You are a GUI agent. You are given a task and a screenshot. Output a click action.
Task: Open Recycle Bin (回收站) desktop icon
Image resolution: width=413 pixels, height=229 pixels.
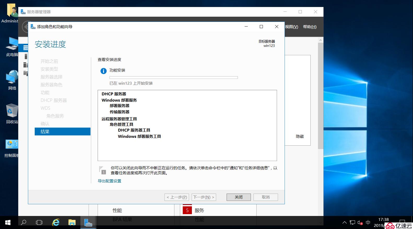click(x=12, y=114)
